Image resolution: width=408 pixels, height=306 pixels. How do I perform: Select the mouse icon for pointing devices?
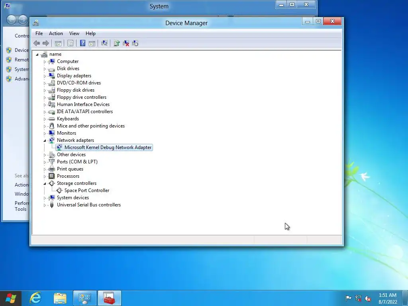point(52,126)
